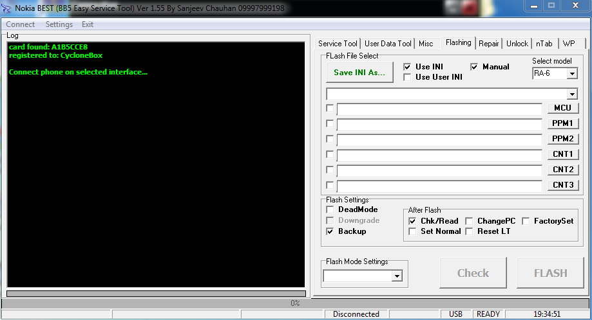Image resolution: width=592 pixels, height=320 pixels.
Task: Toggle the Chk/Read after-flash option
Action: pos(412,221)
